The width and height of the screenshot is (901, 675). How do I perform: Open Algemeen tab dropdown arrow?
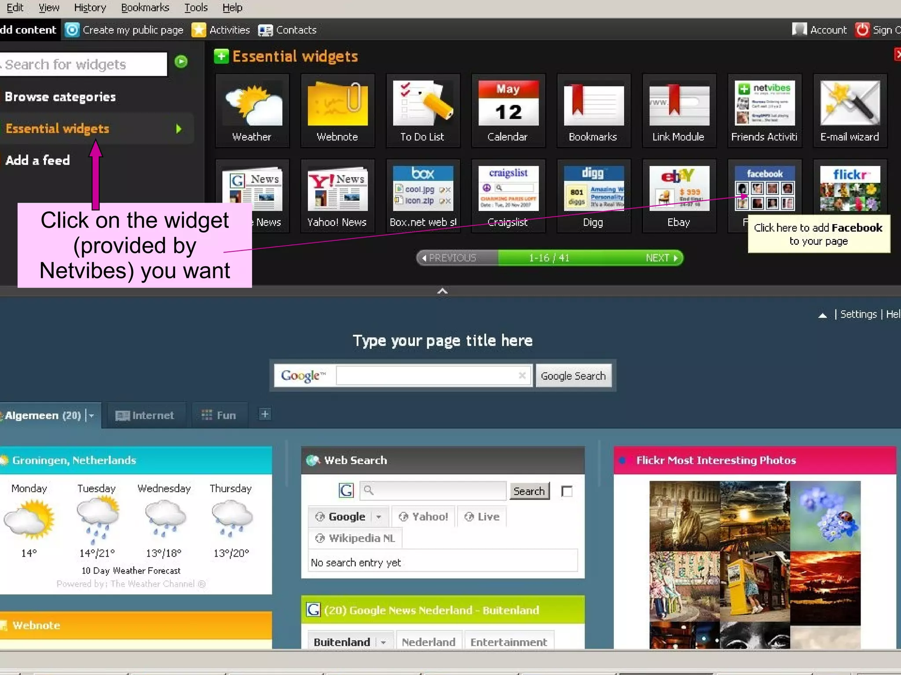tap(91, 415)
